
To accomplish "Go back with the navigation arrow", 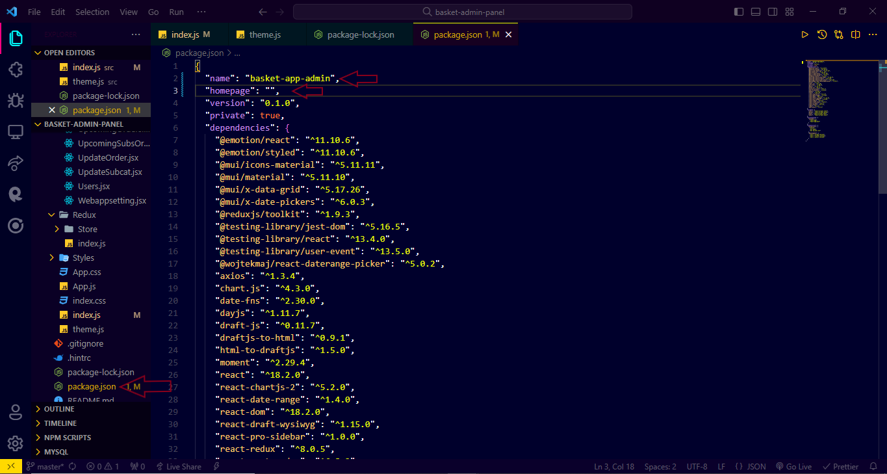I will pyautogui.click(x=263, y=12).
